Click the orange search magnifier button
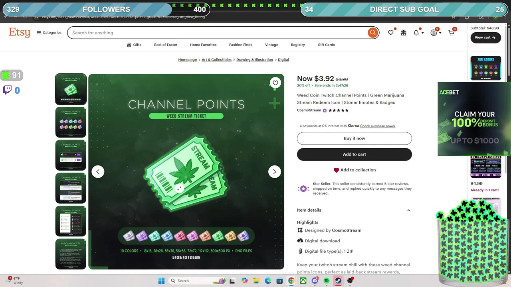This screenshot has width=511, height=287. tap(372, 33)
